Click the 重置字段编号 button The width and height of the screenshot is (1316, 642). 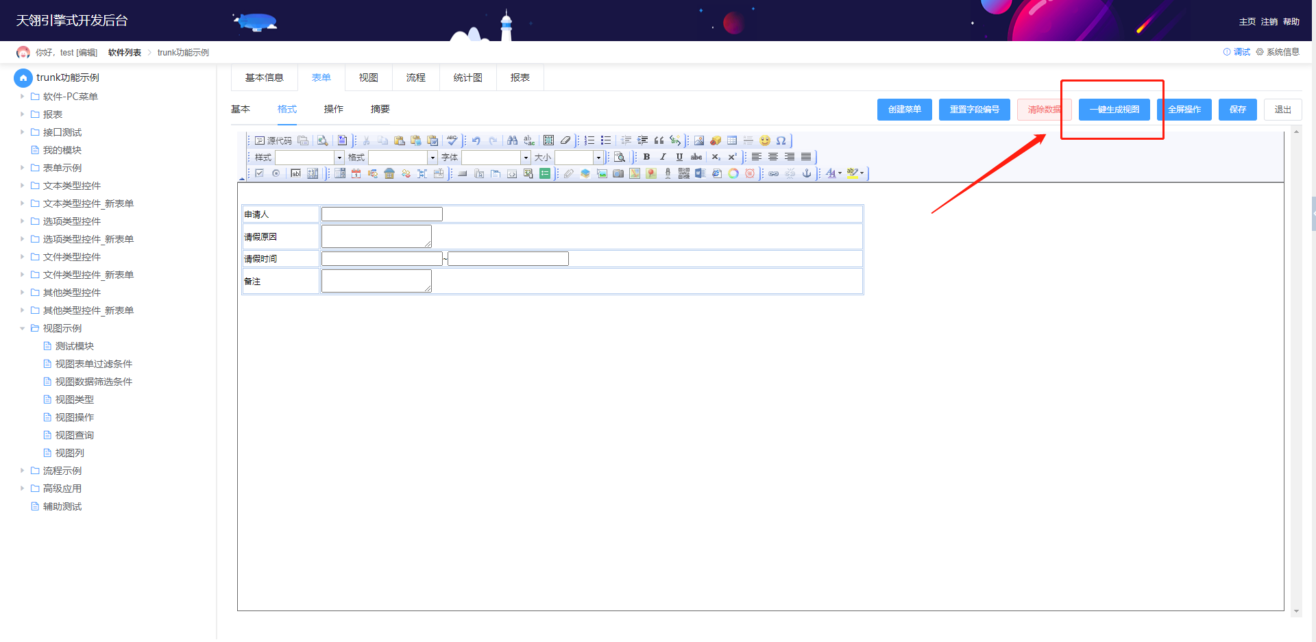click(975, 110)
